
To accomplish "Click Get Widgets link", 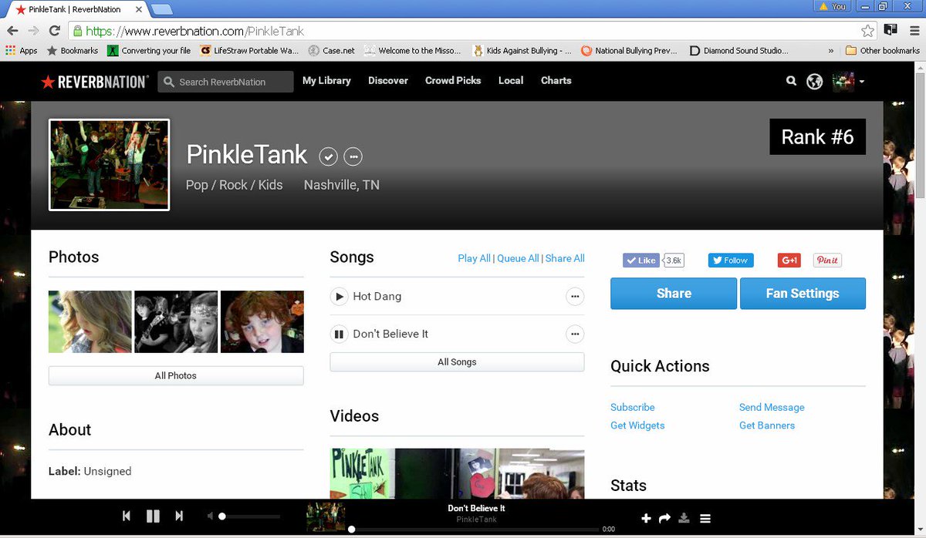I will click(x=637, y=425).
